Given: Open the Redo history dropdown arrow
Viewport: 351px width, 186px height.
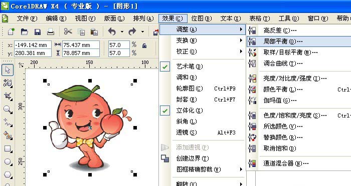Looking at the screenshot, I should pyautogui.click(x=142, y=32).
